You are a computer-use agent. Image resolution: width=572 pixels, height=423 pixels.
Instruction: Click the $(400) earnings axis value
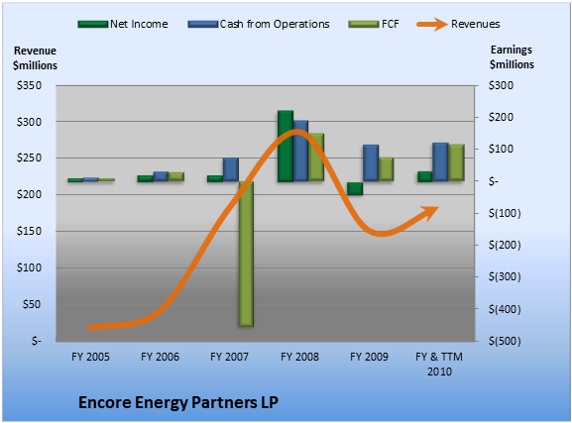pyautogui.click(x=505, y=309)
